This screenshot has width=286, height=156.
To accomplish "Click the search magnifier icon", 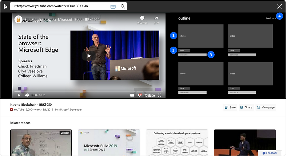I will [123, 6].
